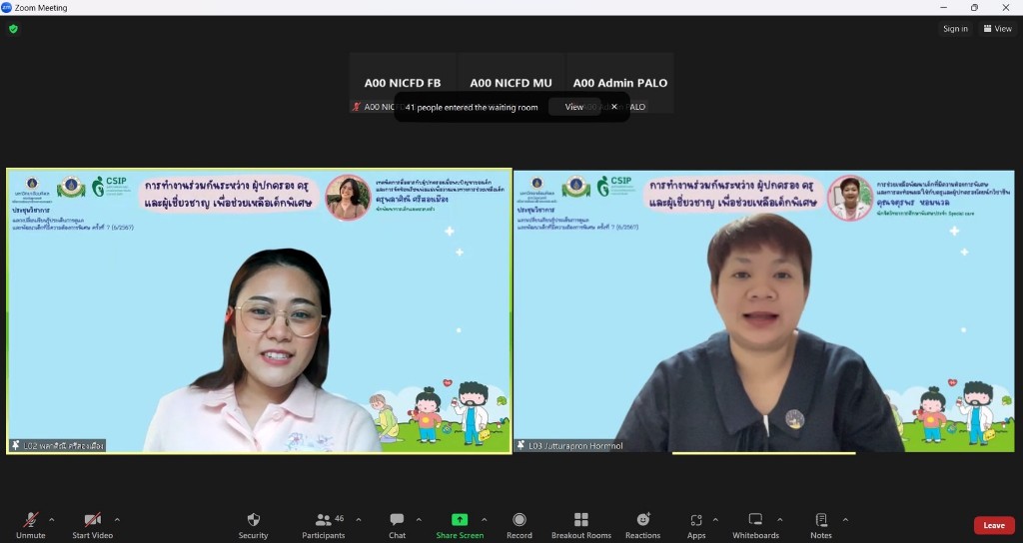Open the Apps panel
1023x543 pixels.
pyautogui.click(x=696, y=525)
